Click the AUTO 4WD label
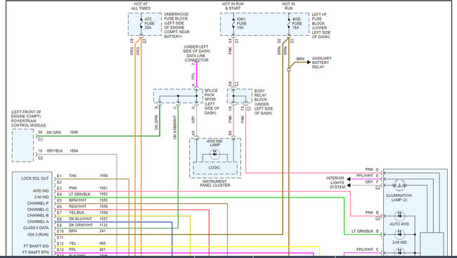Screen dimensions: 457x258 [x=399, y=224]
